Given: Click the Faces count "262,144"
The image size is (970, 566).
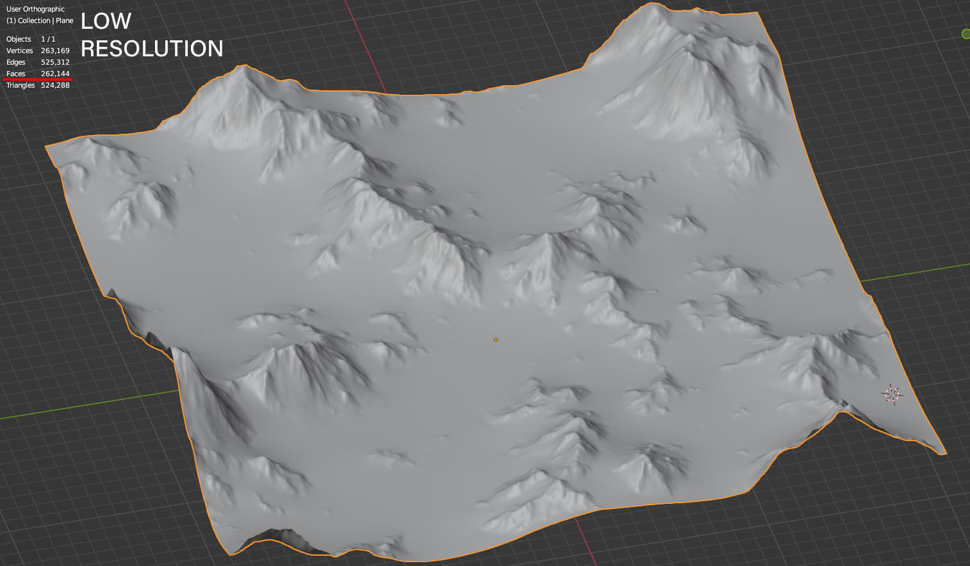Looking at the screenshot, I should [x=55, y=74].
